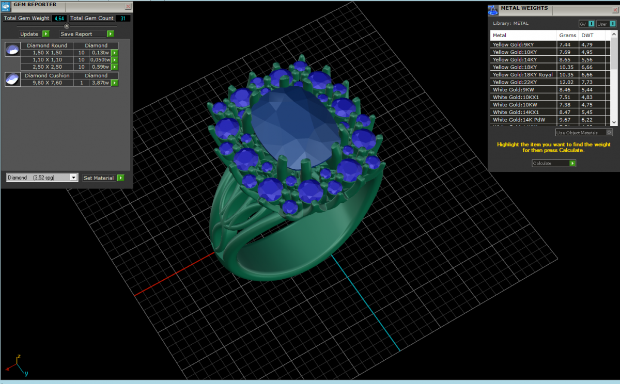Viewport: 620px width, 384px height.
Task: Open the Diamond (3,52 spg) material dropdown
Action: pos(73,178)
